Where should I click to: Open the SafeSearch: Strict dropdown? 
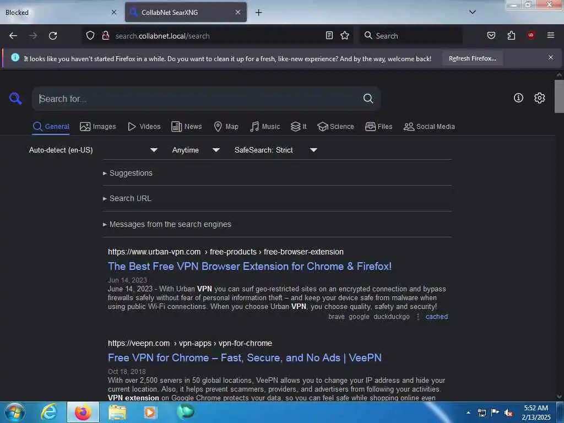[276, 150]
